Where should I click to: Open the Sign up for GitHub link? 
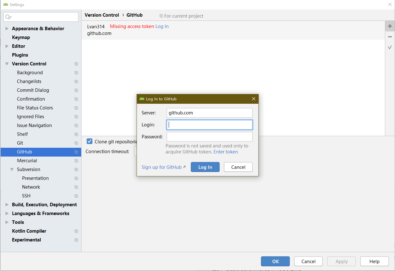[x=164, y=167]
